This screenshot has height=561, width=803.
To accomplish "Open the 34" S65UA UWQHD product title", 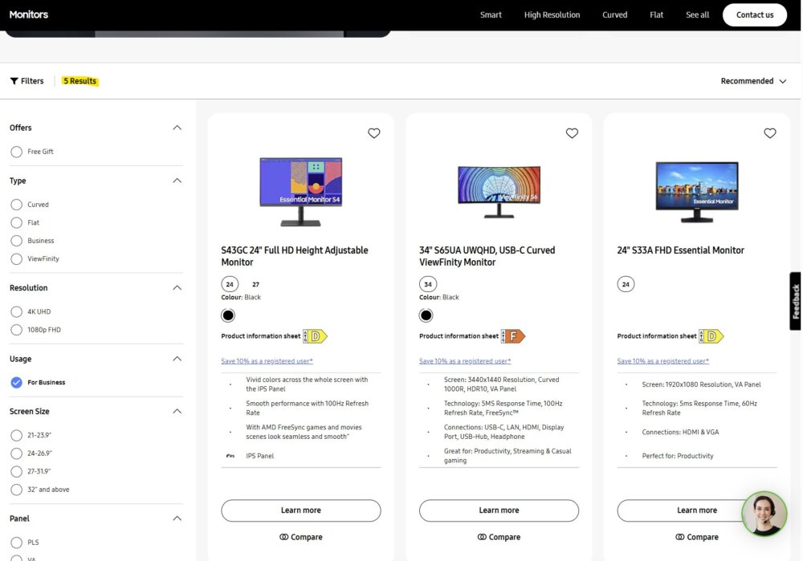I will [487, 256].
